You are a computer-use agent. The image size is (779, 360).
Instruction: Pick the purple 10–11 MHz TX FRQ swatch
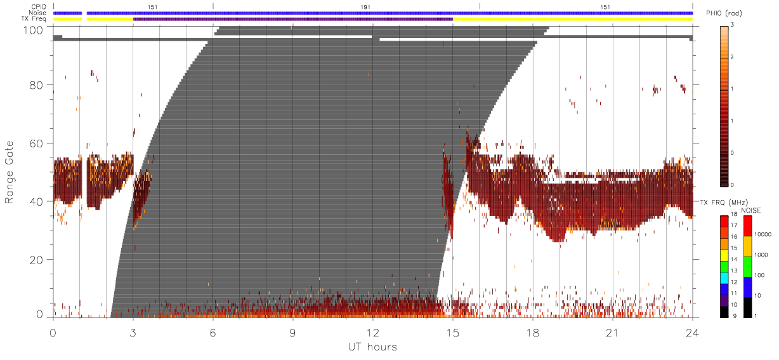(x=724, y=300)
